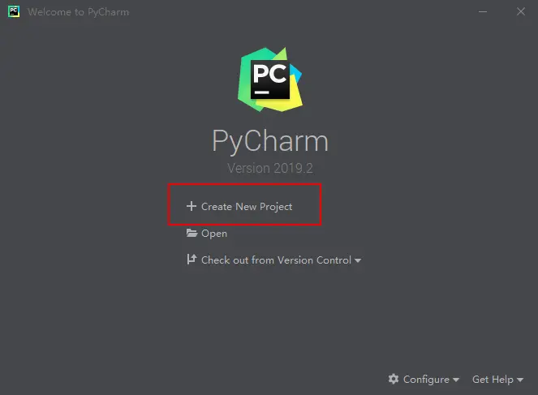Screen dimensions: 538x395
Task: Click the folder icon next to Open
Action: [192, 233]
